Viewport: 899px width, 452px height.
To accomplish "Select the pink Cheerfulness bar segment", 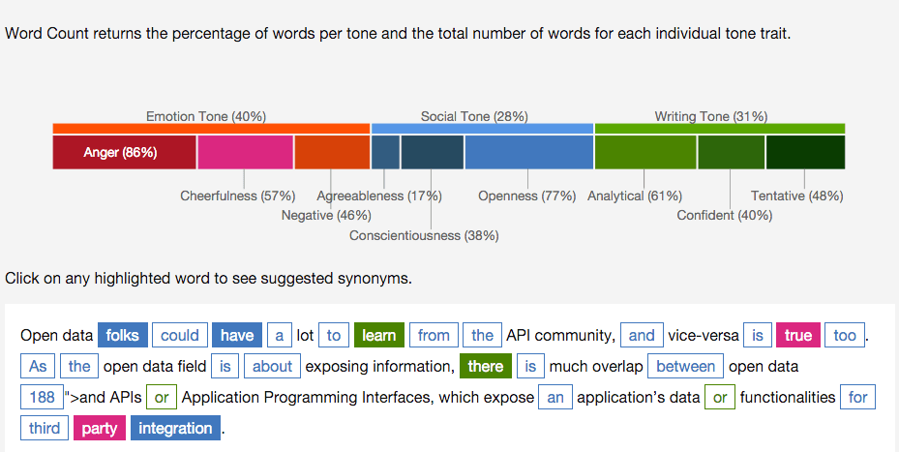I will (245, 152).
